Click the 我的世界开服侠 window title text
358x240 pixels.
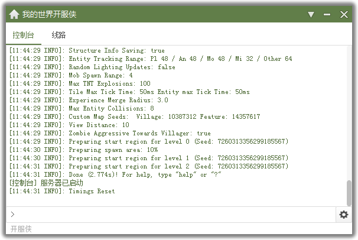[x=49, y=14]
